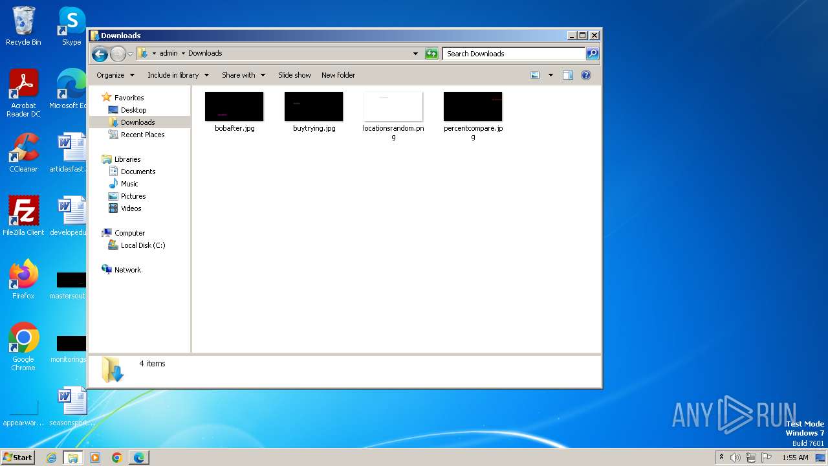
Task: Toggle the preview pane button
Action: tap(567, 75)
